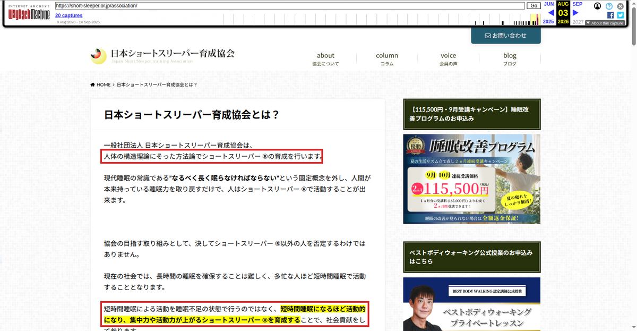This screenshot has height=331, width=637.
Task: Open Wayback help question mark icon
Action: [609, 6]
